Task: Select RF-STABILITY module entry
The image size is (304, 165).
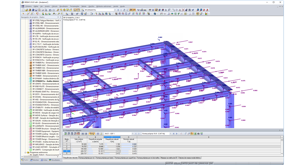Action: coord(46,108)
